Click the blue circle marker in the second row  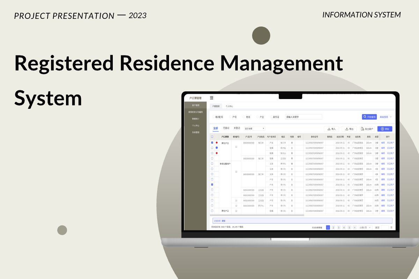(216, 148)
